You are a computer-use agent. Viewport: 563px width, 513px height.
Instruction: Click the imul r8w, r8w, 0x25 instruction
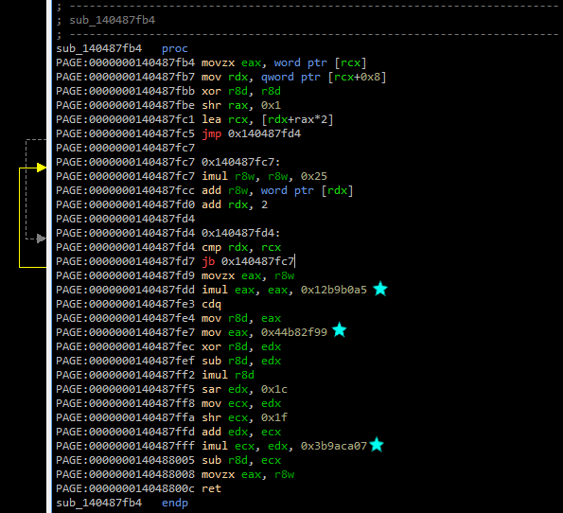[x=264, y=176]
